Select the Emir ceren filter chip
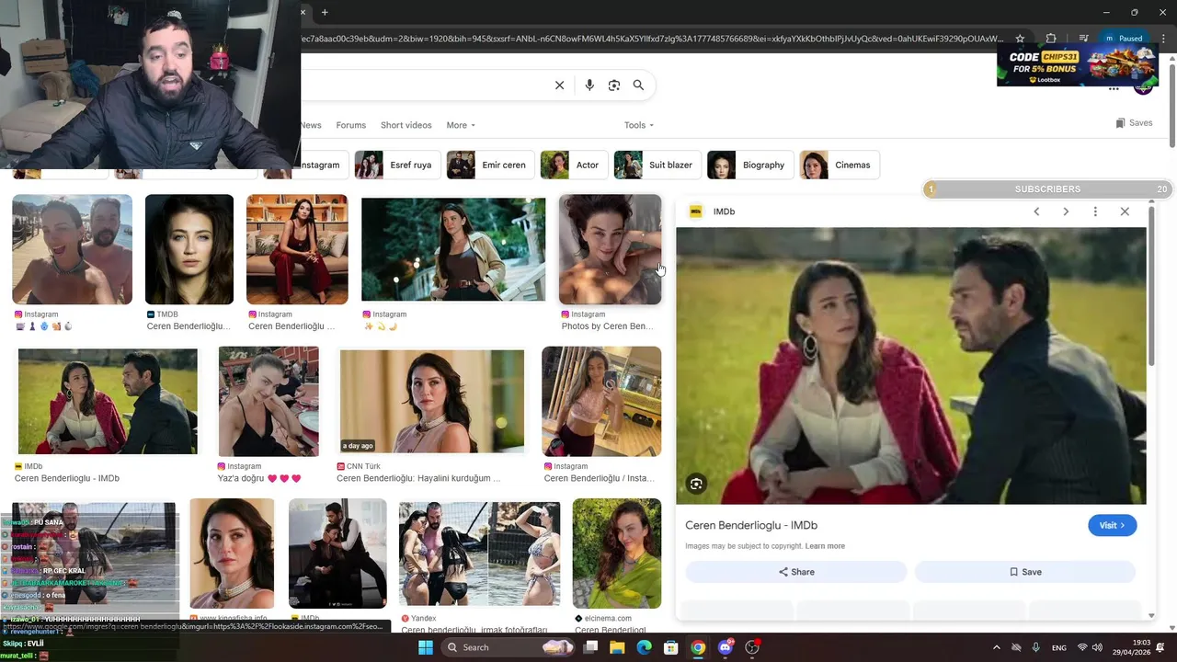Viewport: 1177px width, 662px height. 490,165
